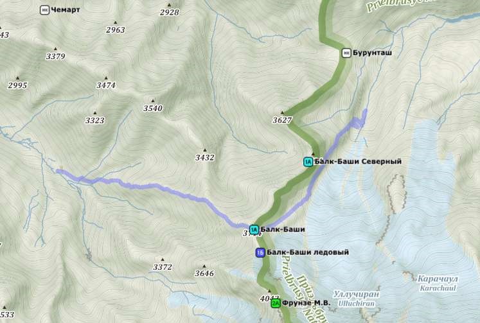Image resolution: width=480 pixels, height=323 pixels.
Task: Select the cyan 1A icon for Балк-Баши
Action: pyautogui.click(x=254, y=229)
